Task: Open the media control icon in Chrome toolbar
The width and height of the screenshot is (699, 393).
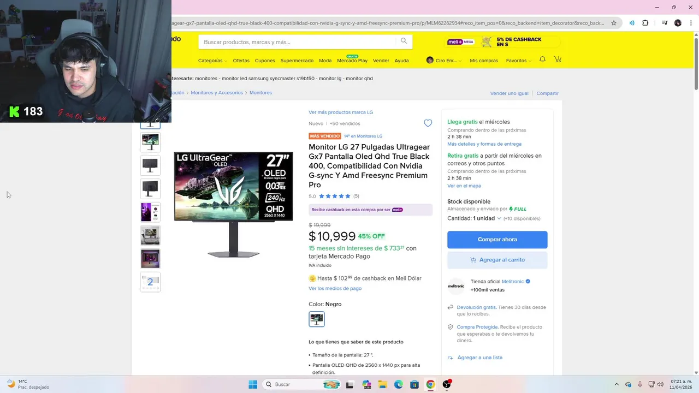Action: (x=665, y=23)
